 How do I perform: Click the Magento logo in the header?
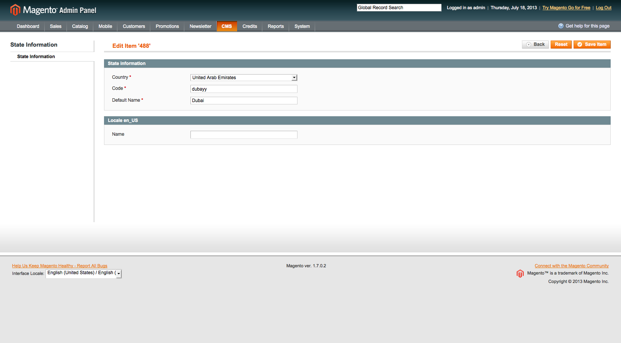53,10
